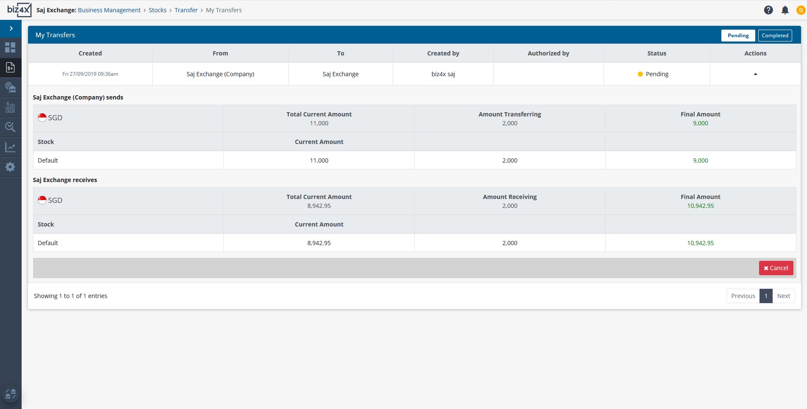Sort by the Status column header
Screen dimensions: 807x409
pyautogui.click(x=656, y=53)
